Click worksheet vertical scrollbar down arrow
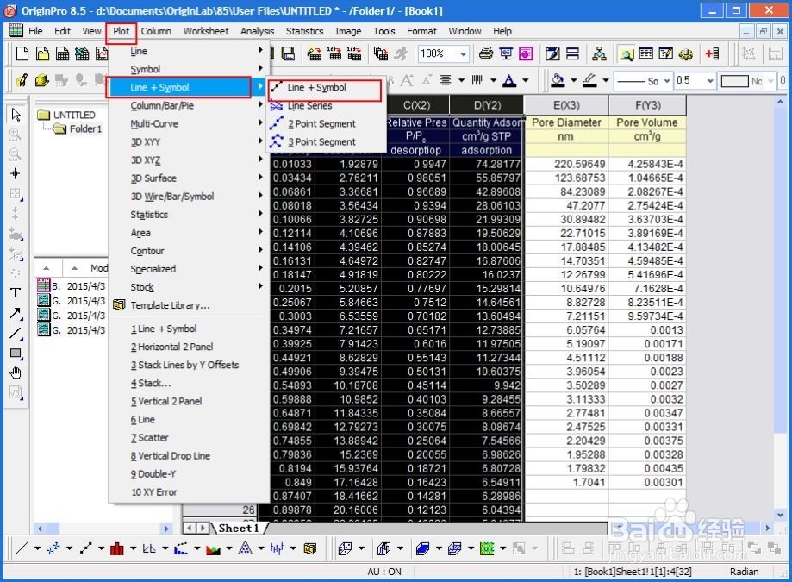This screenshot has width=792, height=582. [781, 515]
